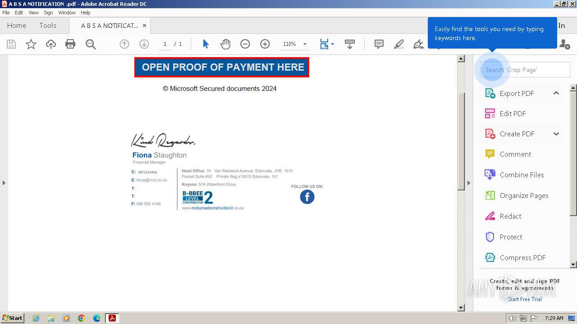The height and width of the screenshot is (324, 577).
Task: Open the Window menu
Action: tap(67, 13)
